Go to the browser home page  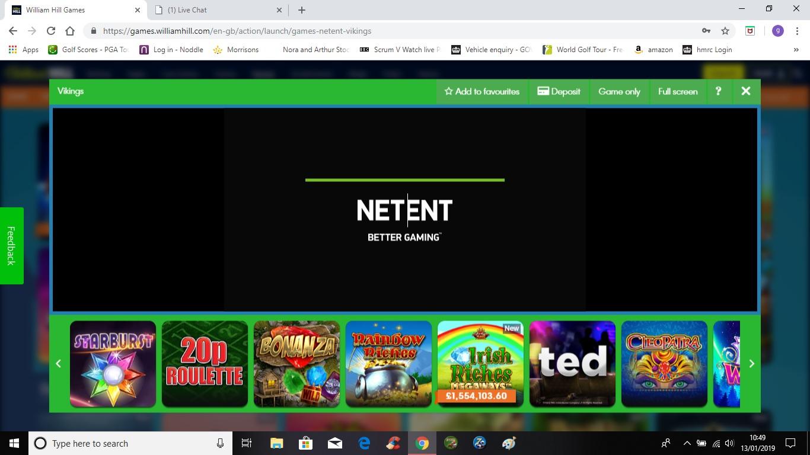70,31
